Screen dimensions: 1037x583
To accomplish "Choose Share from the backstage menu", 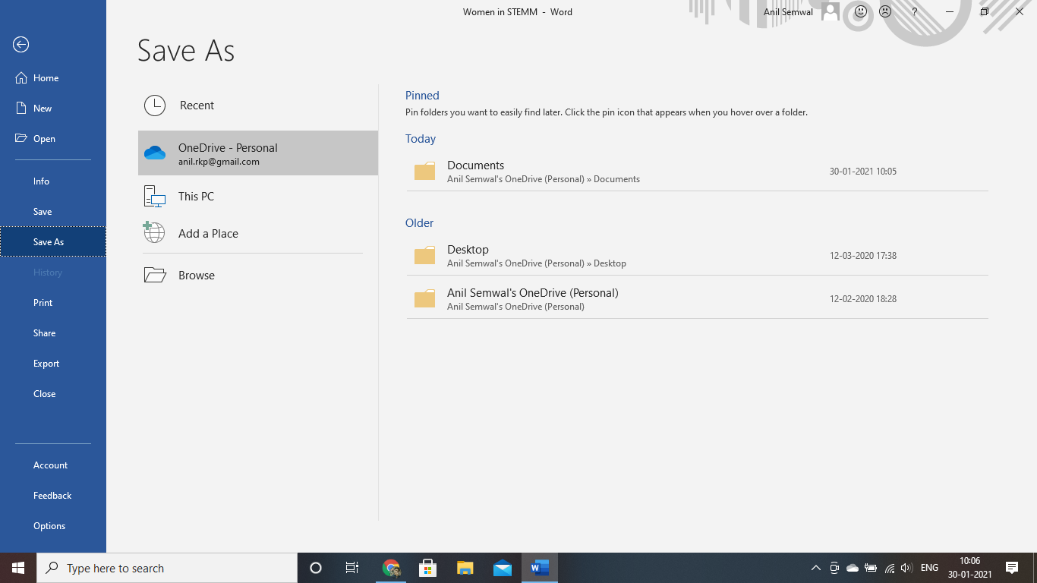I will point(53,333).
